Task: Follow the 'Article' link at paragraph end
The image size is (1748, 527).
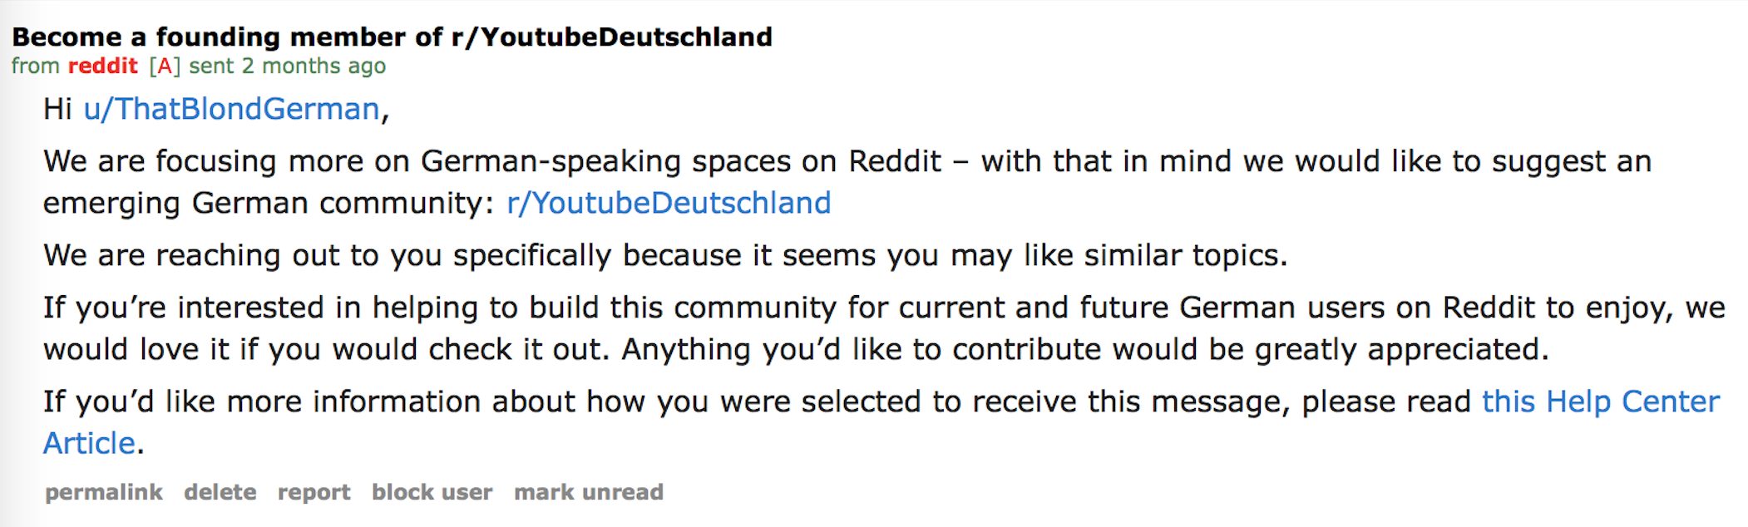Action: click(89, 444)
